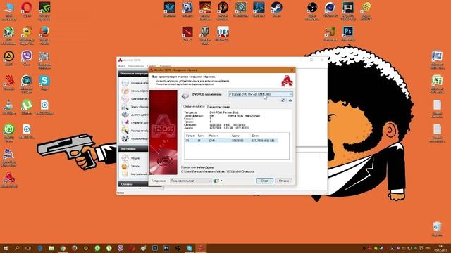Viewport: 451px width, 253px height.
Task: Click the AIMP desktop icon
Action: click(x=9, y=58)
